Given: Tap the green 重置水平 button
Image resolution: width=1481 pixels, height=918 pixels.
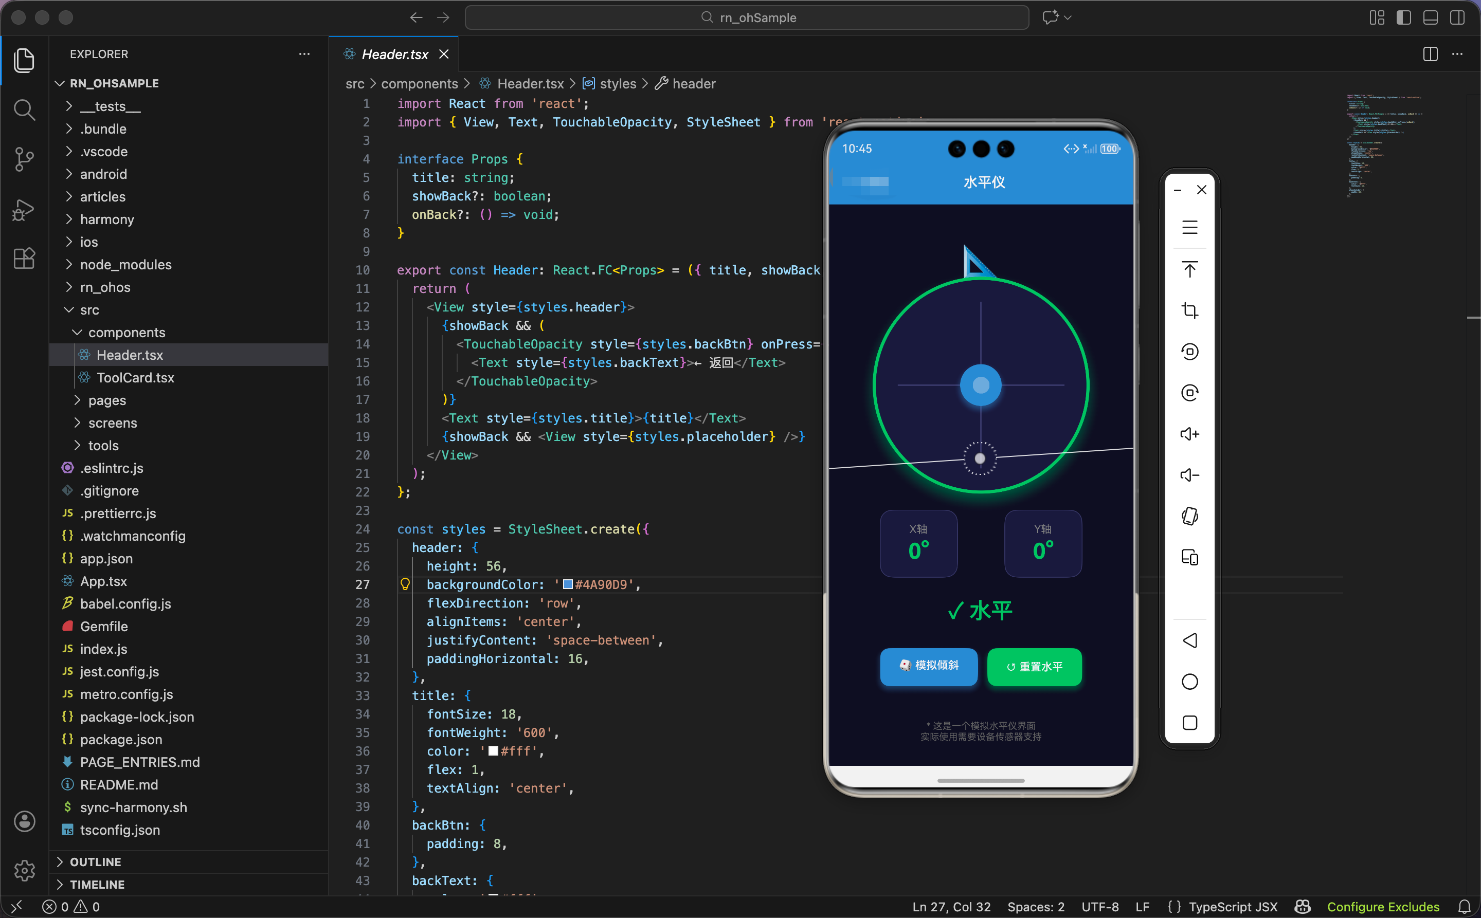Looking at the screenshot, I should click(x=1034, y=667).
